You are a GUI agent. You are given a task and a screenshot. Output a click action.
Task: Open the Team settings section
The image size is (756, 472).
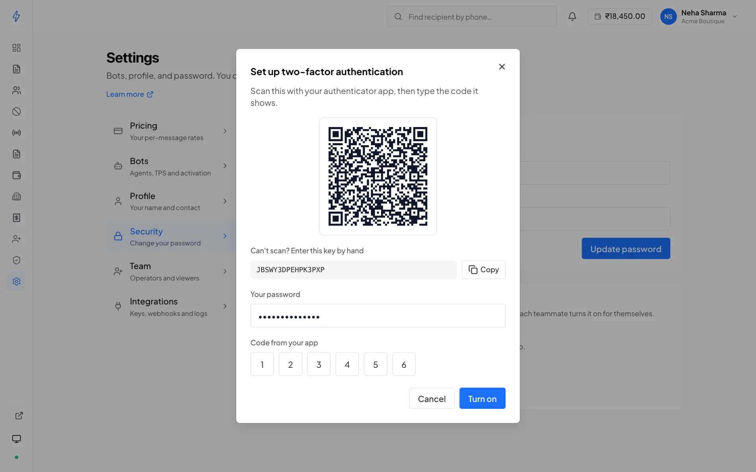point(171,271)
